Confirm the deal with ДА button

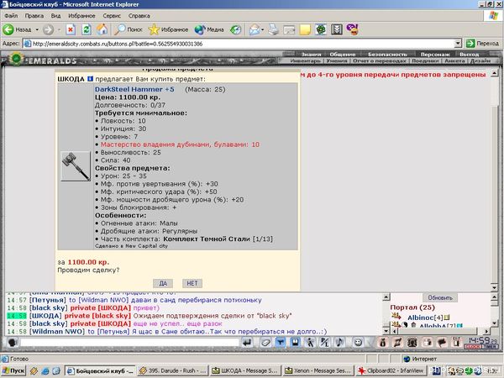click(163, 283)
